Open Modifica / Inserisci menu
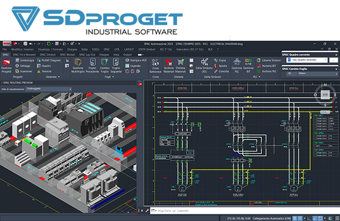This screenshot has height=221, width=340. point(22,49)
